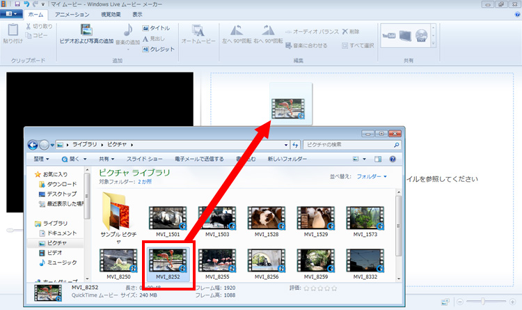
Task: Click the Cut (切り取り) scissors icon
Action: [x=29, y=26]
